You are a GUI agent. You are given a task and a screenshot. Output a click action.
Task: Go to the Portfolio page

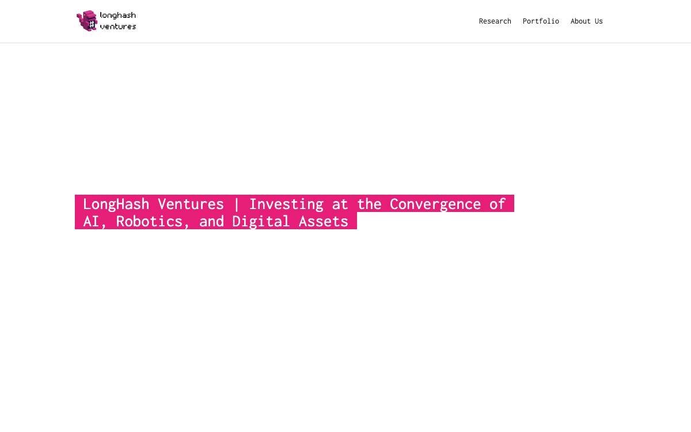[x=541, y=21]
